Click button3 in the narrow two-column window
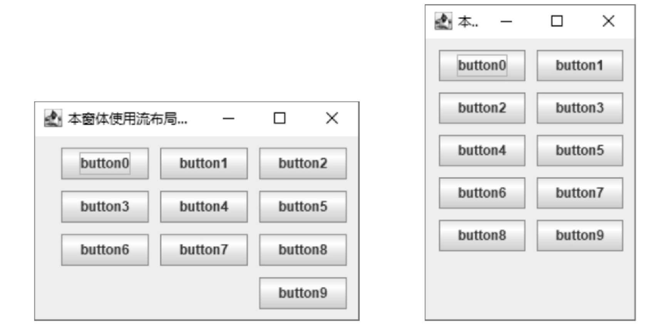The image size is (666, 334). (x=580, y=108)
